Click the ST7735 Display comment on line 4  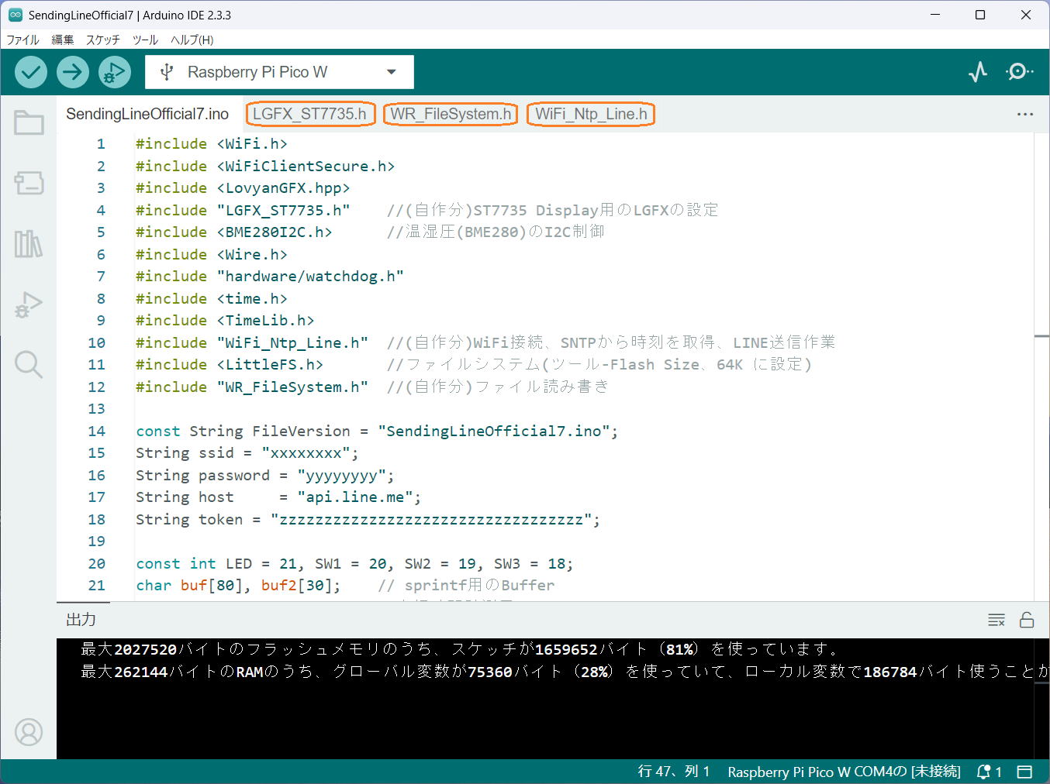click(552, 211)
